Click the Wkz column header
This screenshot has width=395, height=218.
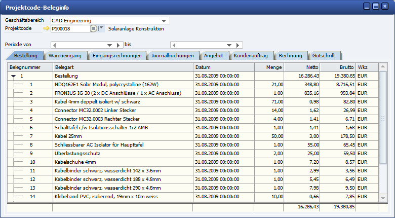[x=367, y=67]
